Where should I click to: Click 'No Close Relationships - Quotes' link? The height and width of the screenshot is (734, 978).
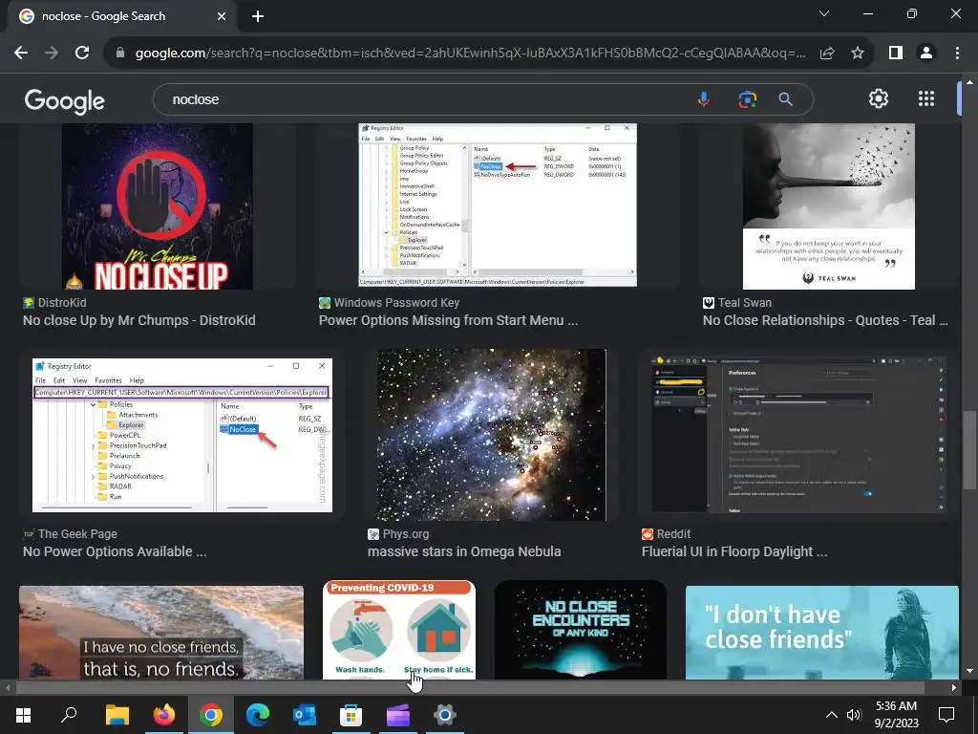click(825, 320)
